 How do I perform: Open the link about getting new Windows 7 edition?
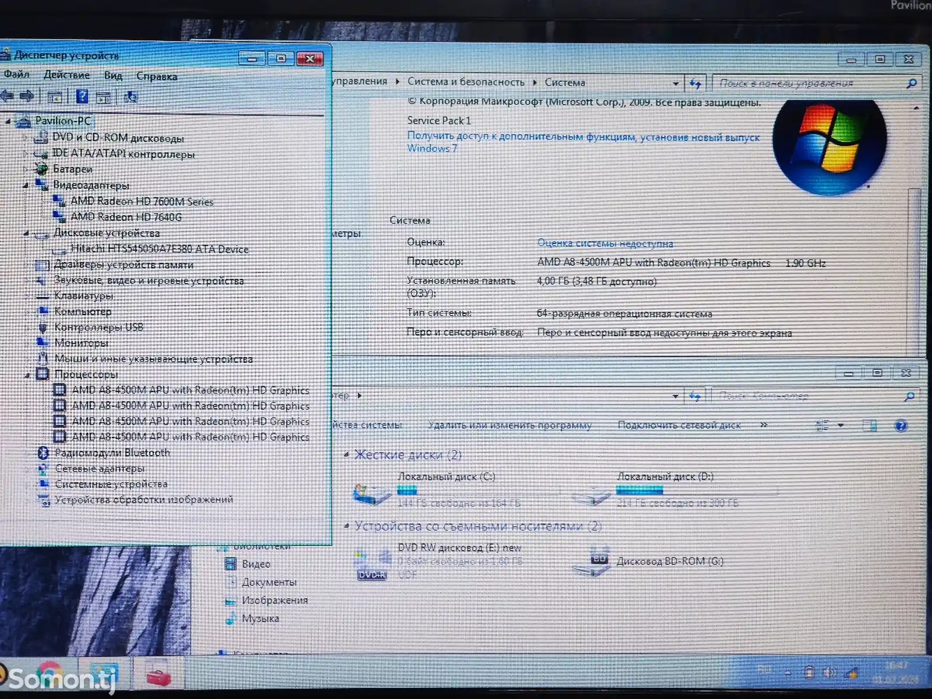point(582,143)
